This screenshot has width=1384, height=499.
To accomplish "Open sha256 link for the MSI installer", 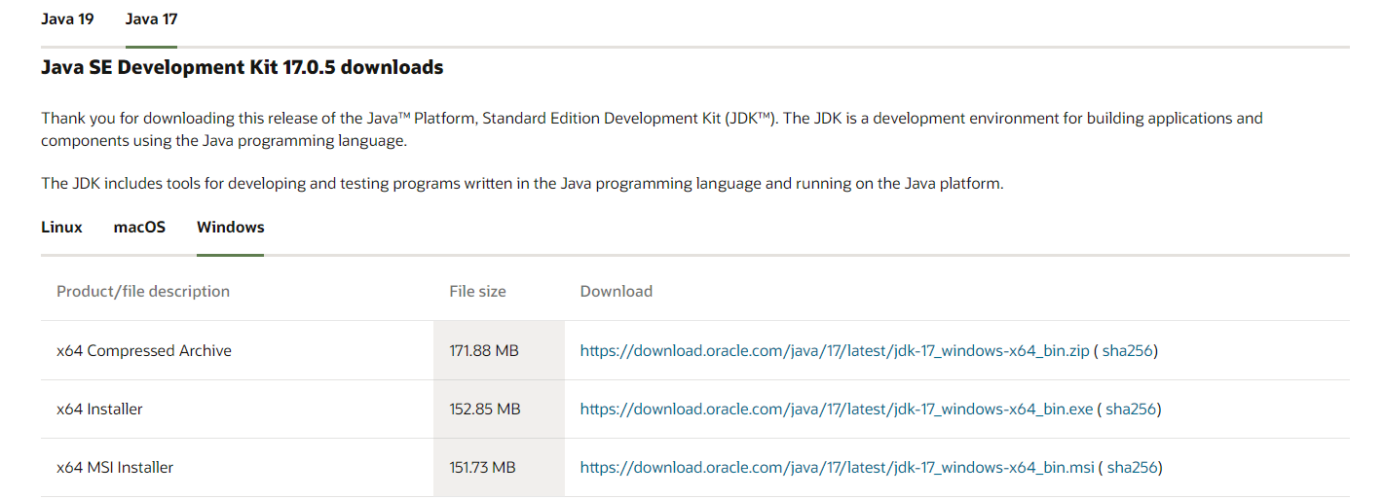I will (1133, 468).
